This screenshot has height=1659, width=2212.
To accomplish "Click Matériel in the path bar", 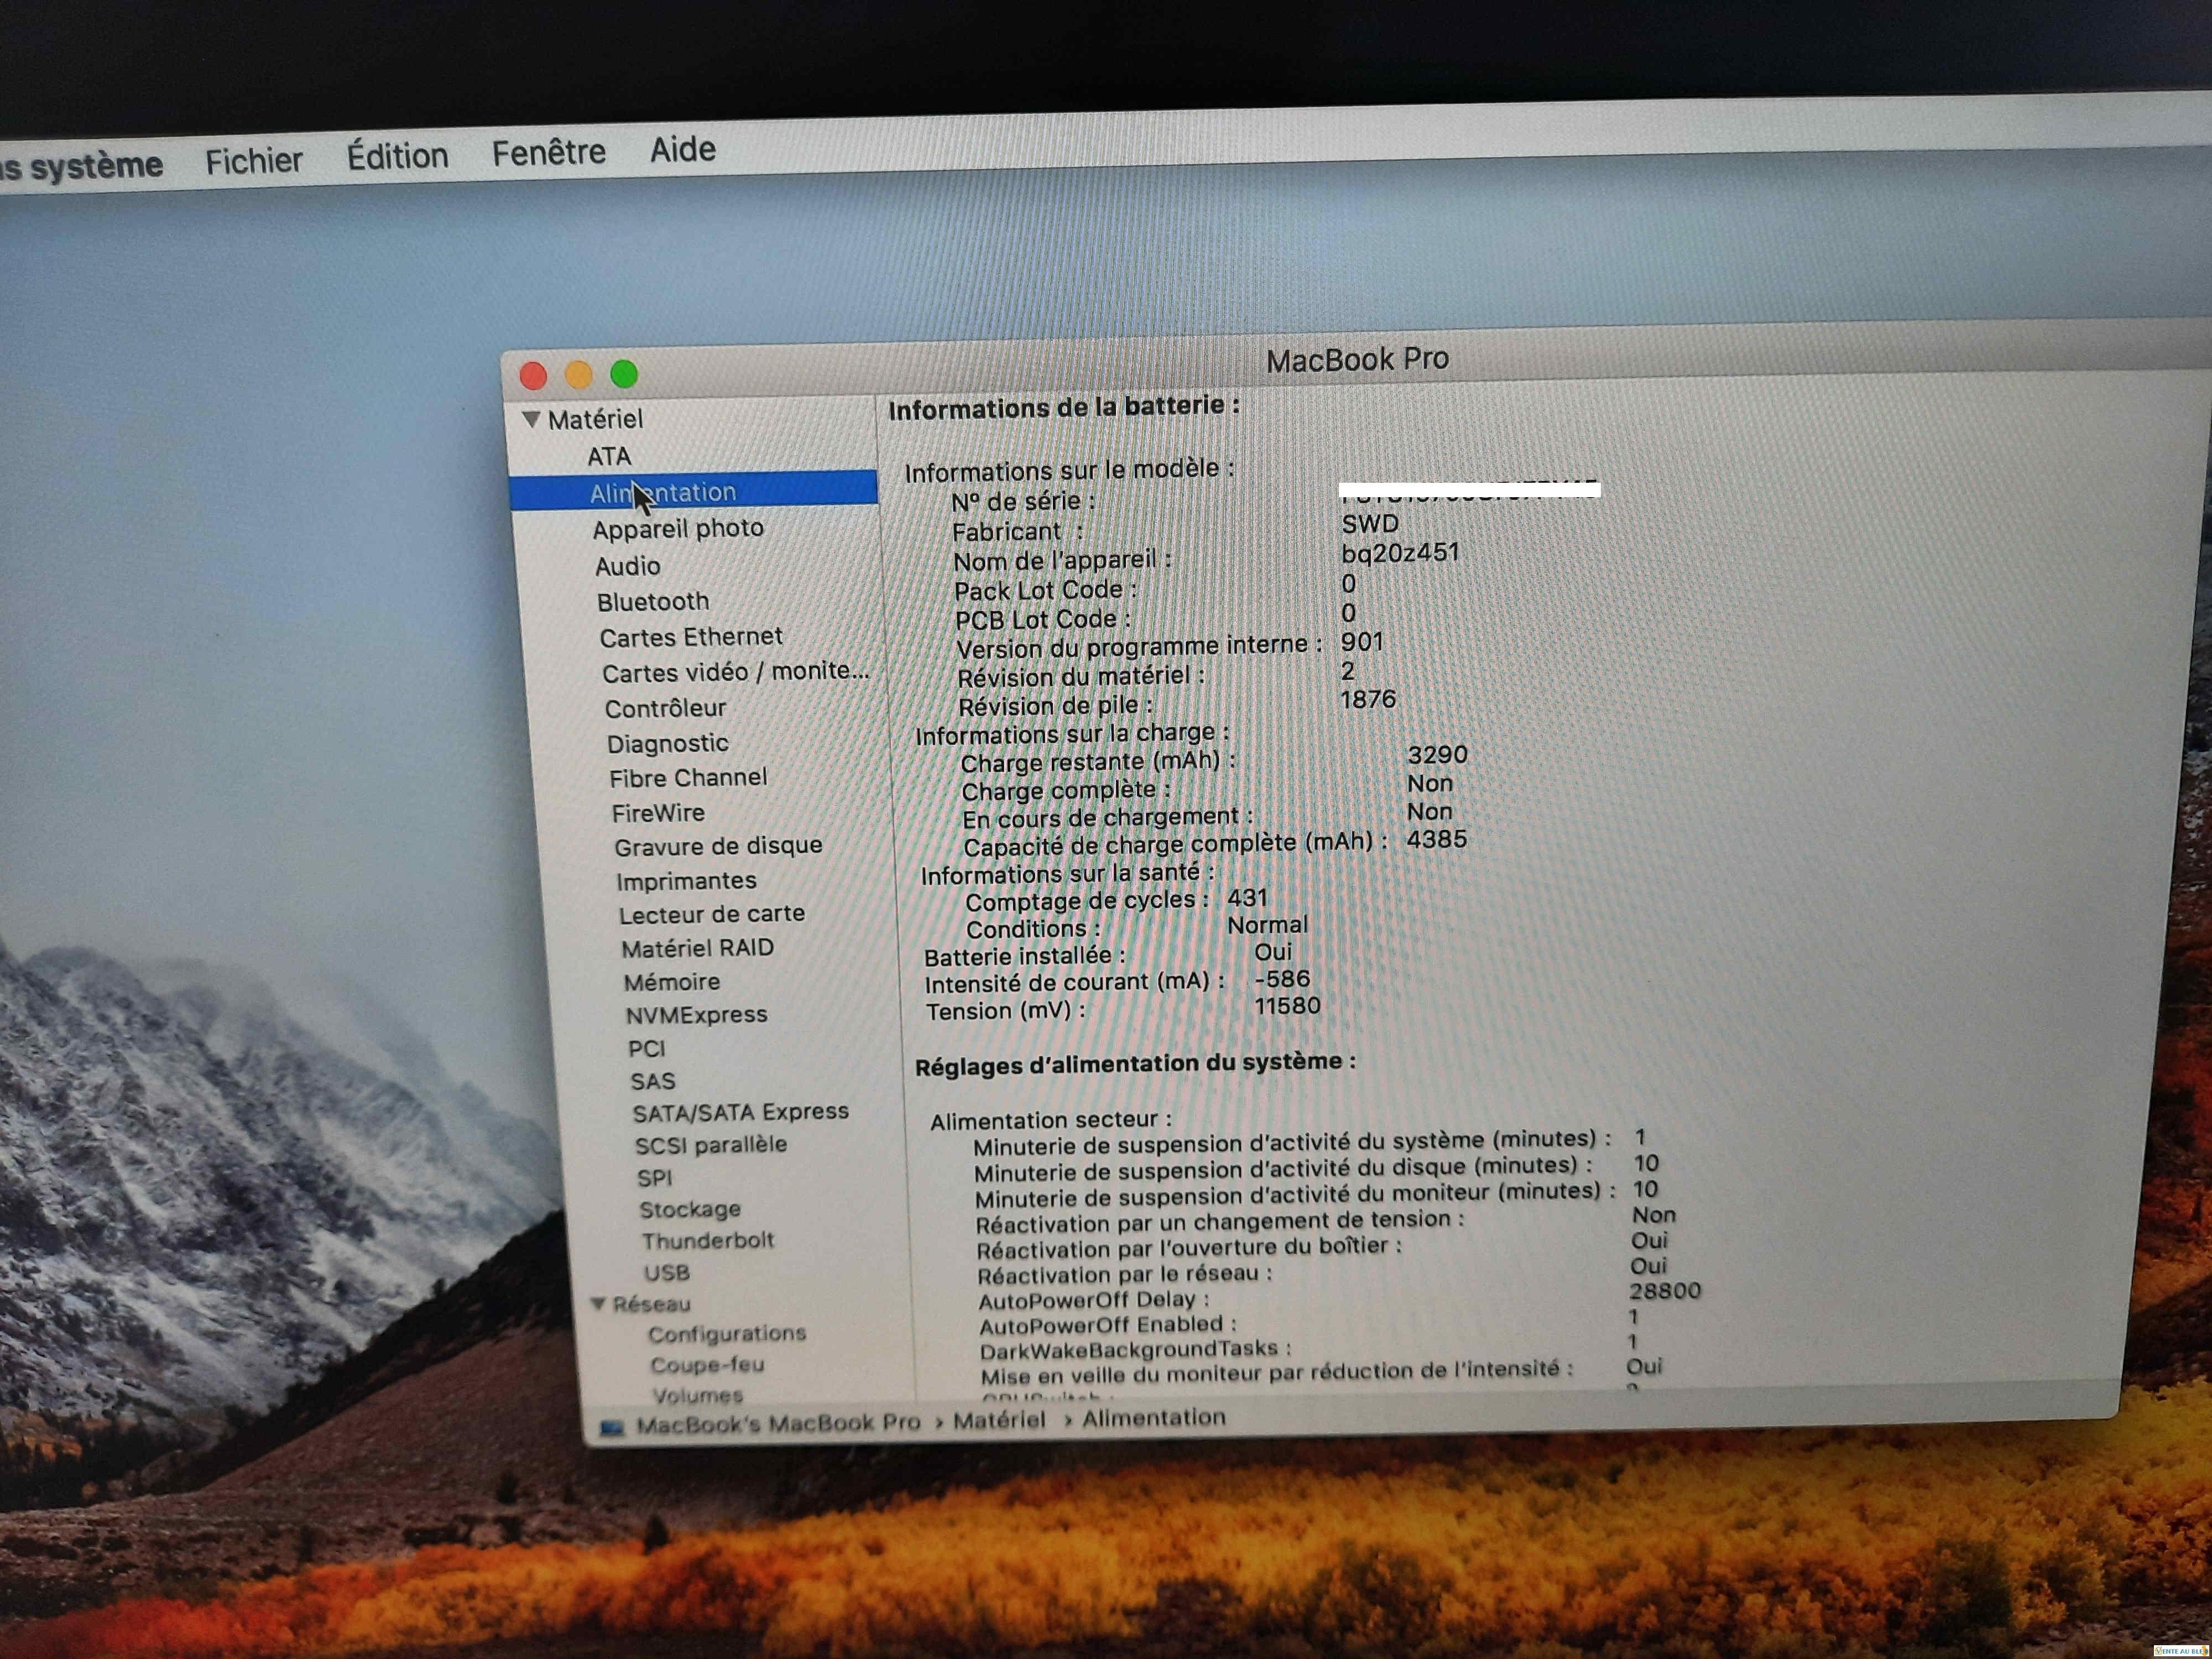I will click(x=998, y=1420).
